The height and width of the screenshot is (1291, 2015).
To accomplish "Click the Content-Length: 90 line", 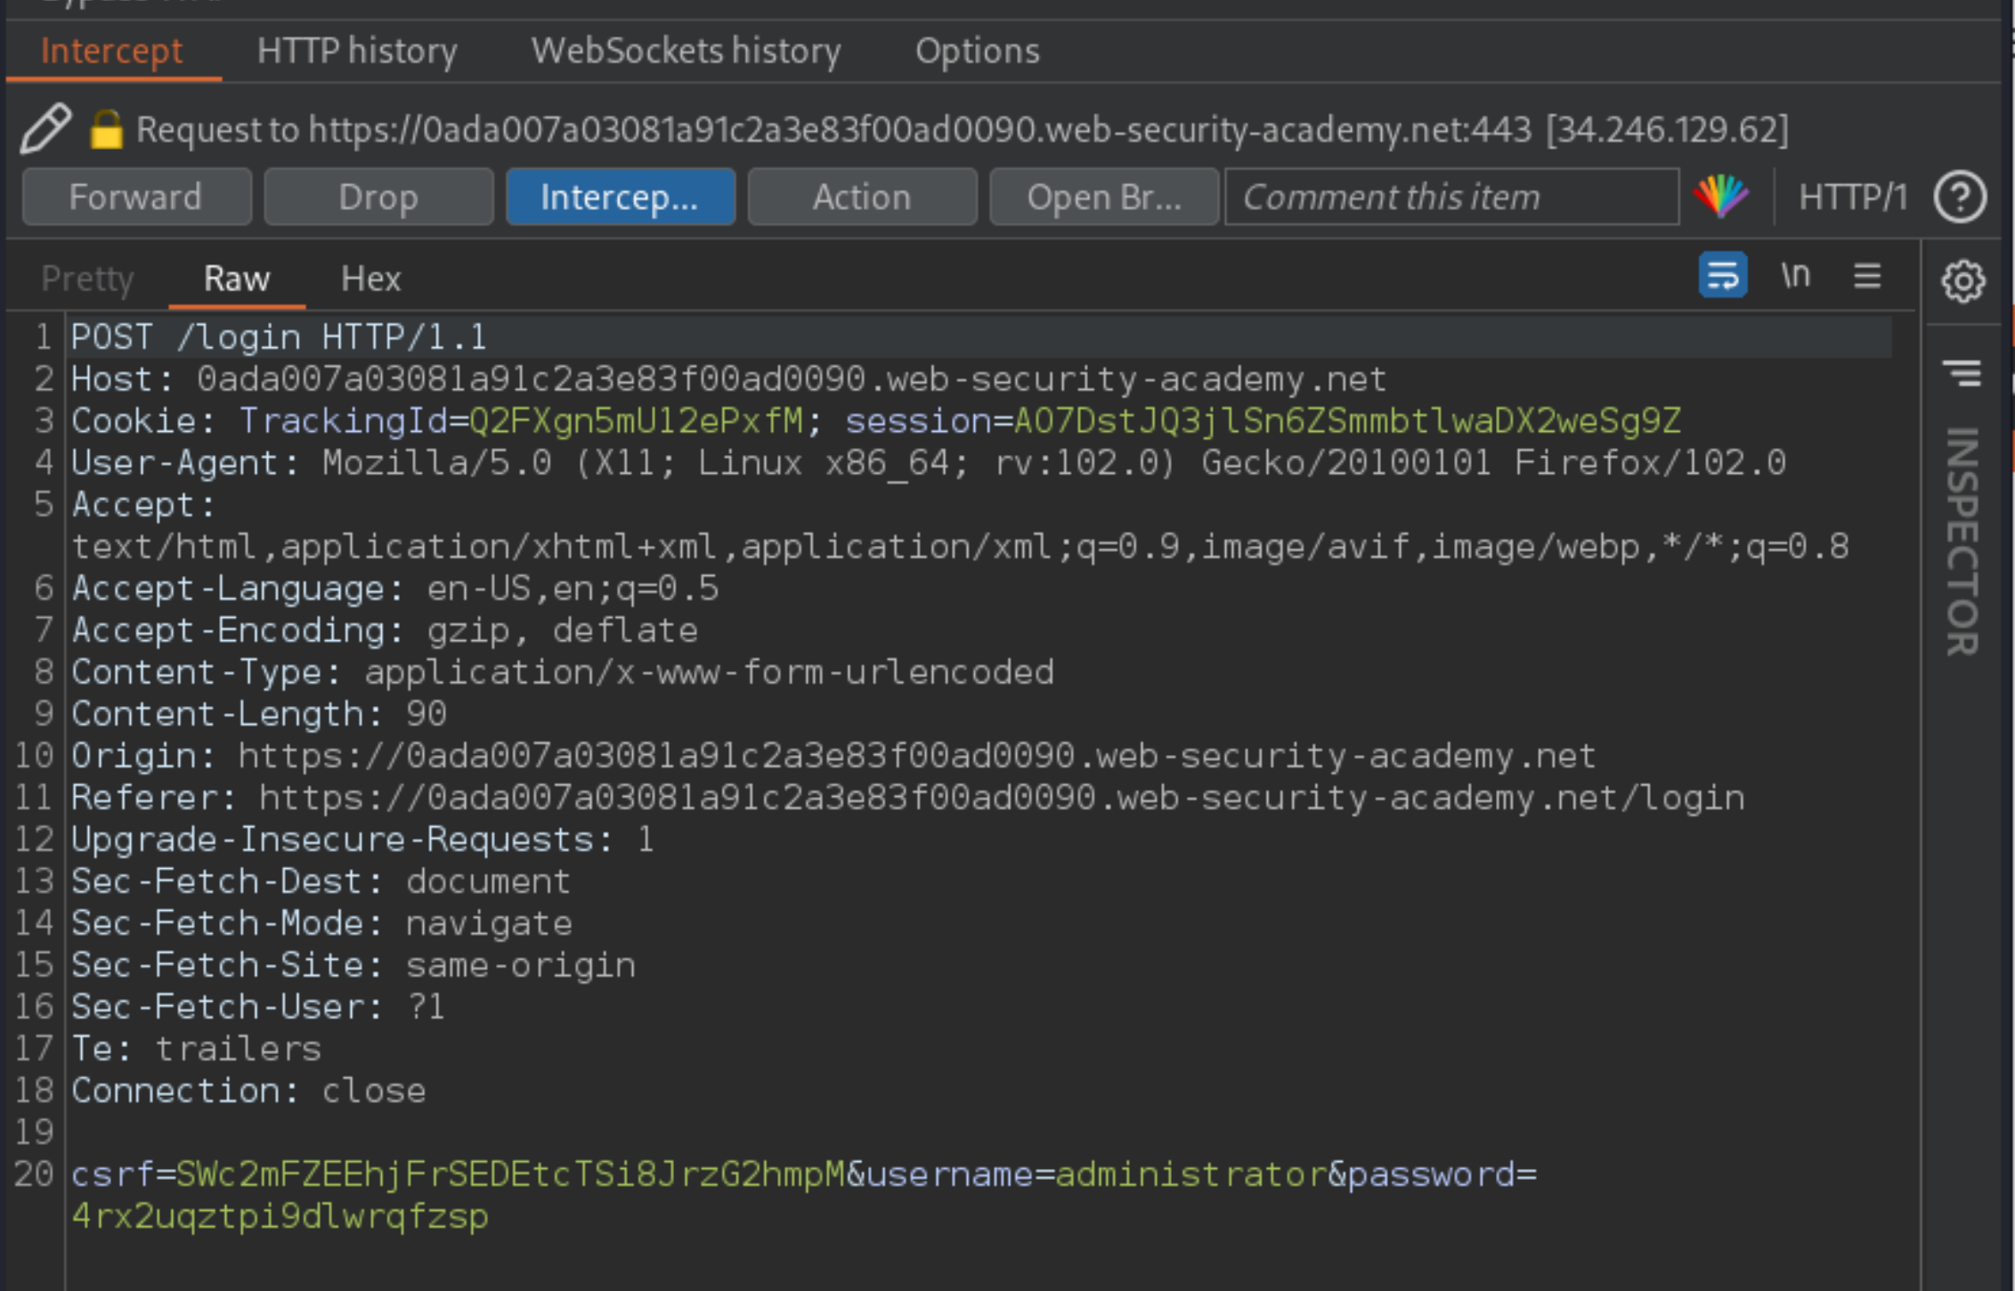I will (259, 714).
